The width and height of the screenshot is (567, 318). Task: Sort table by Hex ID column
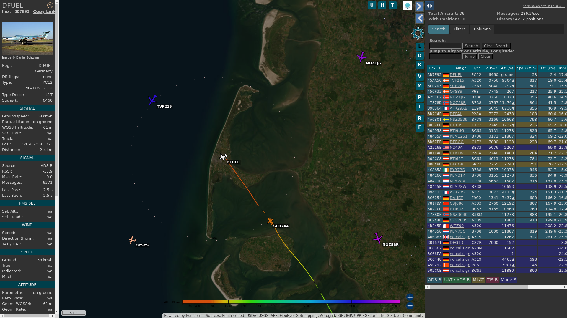434,68
